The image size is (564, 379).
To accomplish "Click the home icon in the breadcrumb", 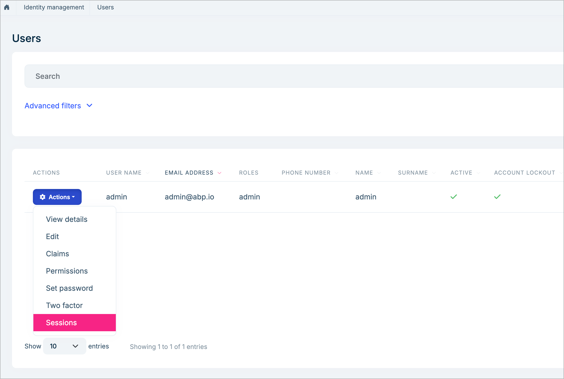I will (x=7, y=7).
